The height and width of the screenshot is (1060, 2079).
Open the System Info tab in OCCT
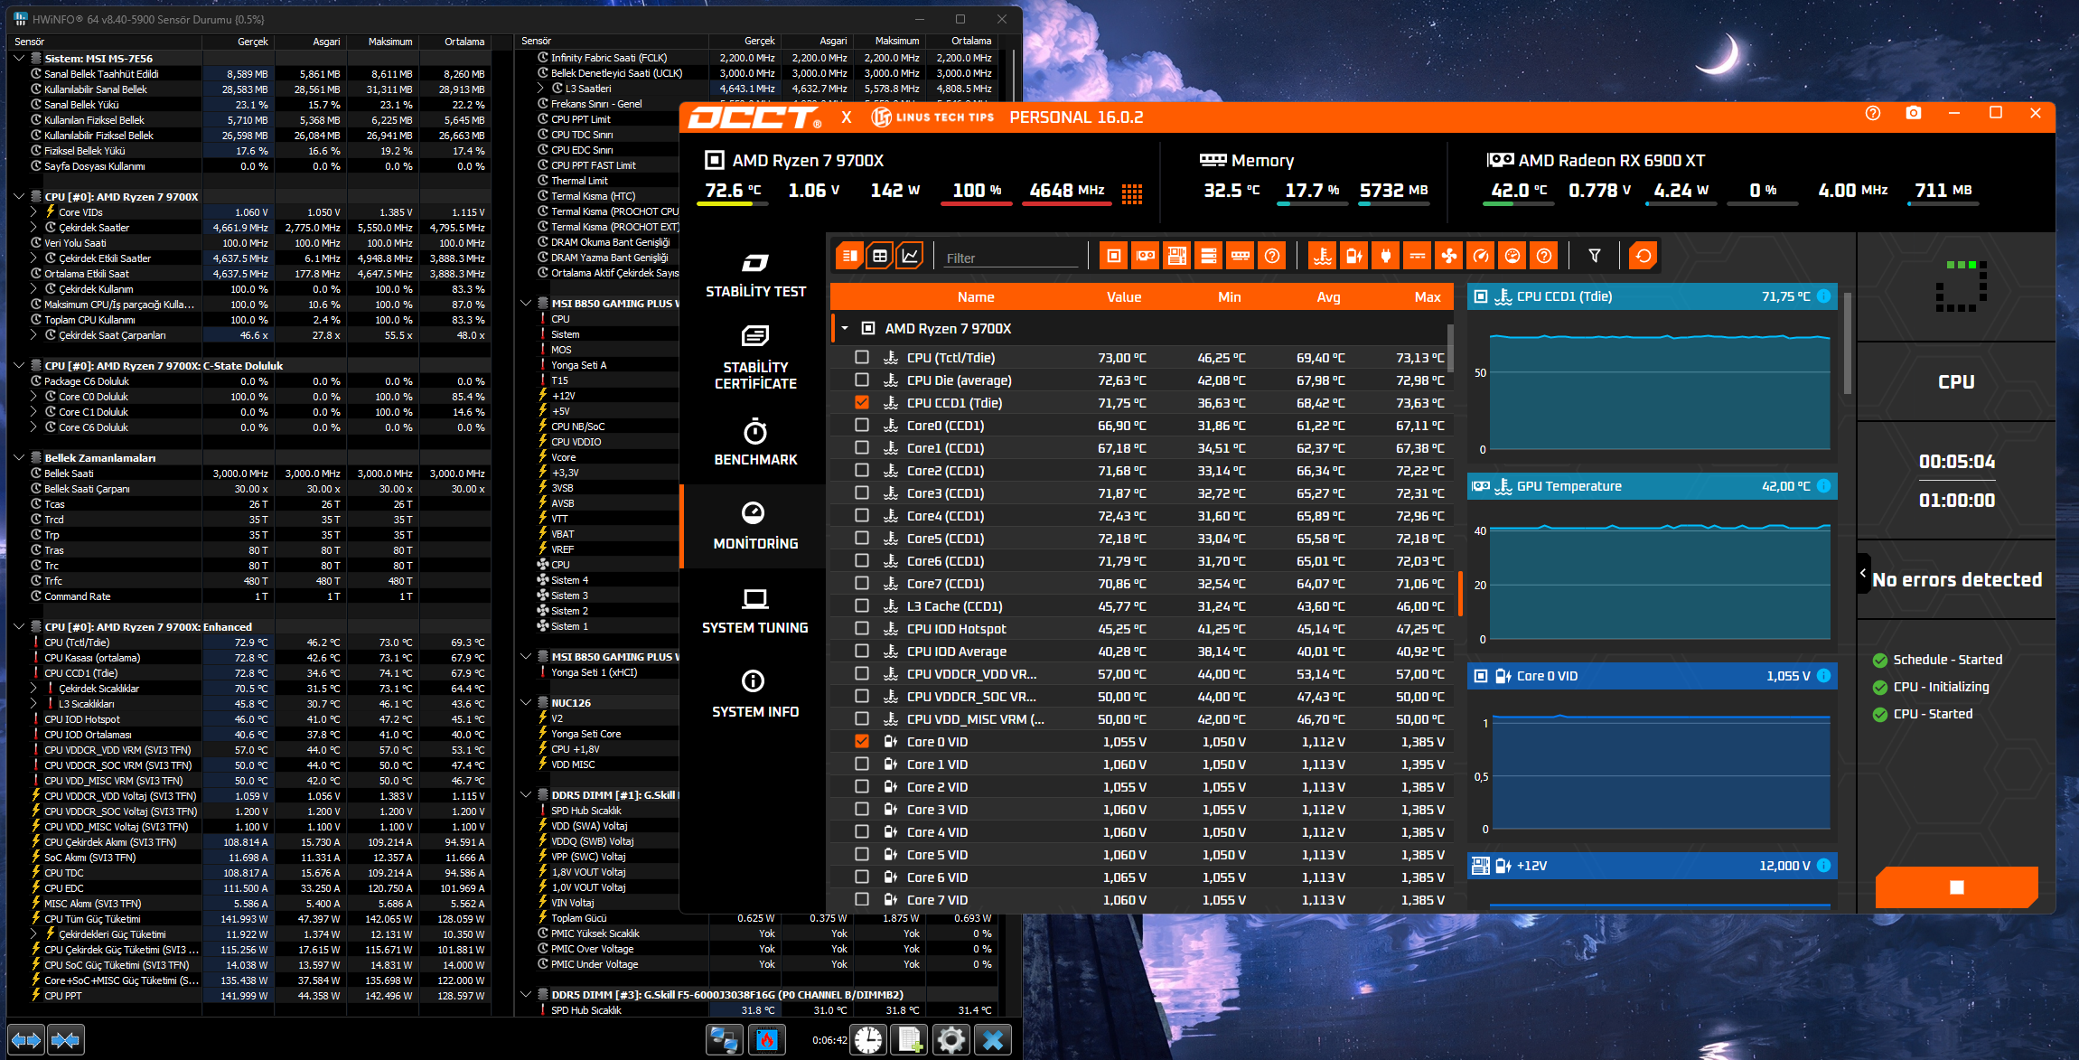pyautogui.click(x=755, y=695)
